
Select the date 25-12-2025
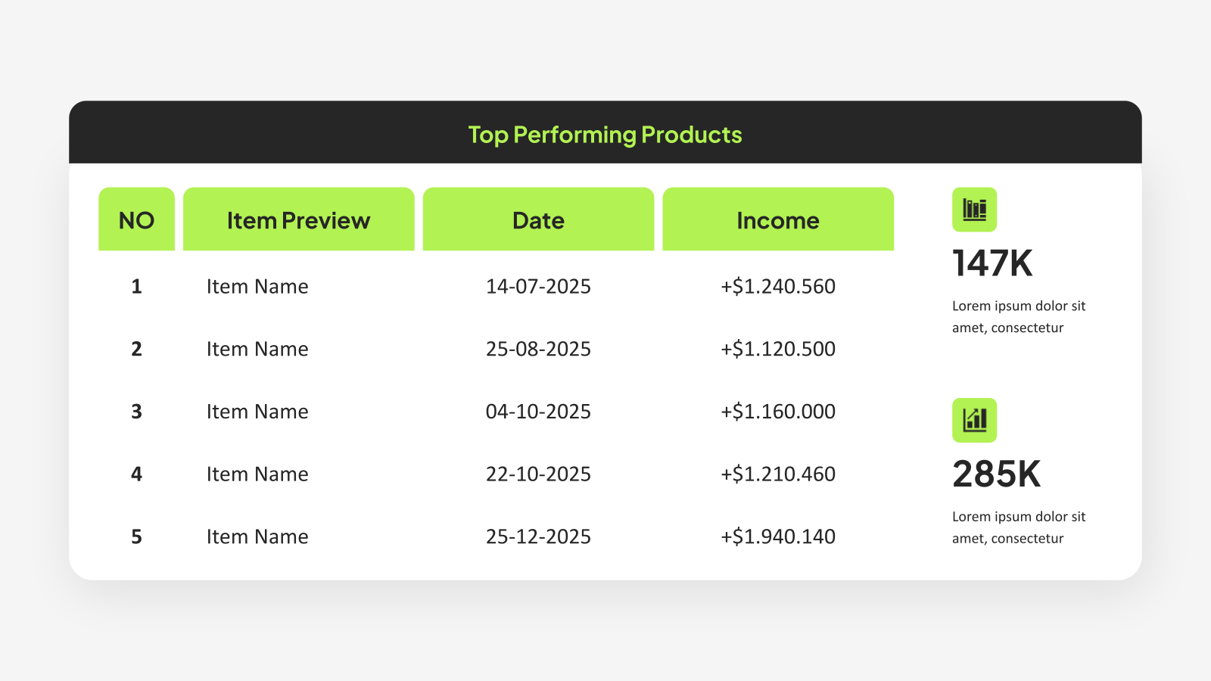(538, 536)
